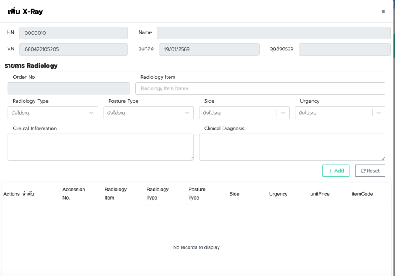Expand the Radiology Type dropdown
395x276 pixels.
(91, 113)
